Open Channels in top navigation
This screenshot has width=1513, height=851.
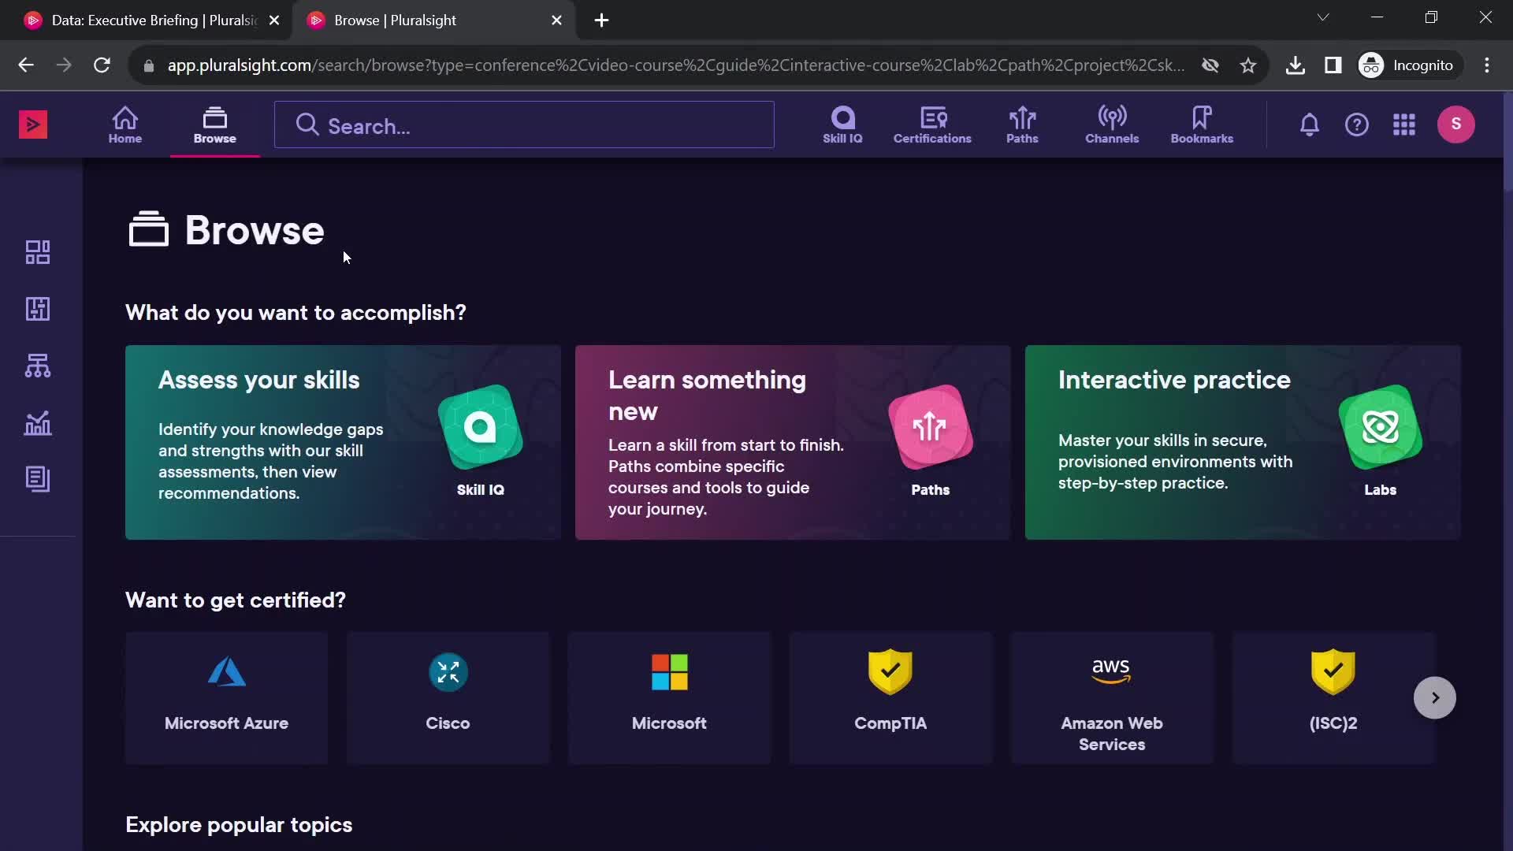pos(1112,124)
